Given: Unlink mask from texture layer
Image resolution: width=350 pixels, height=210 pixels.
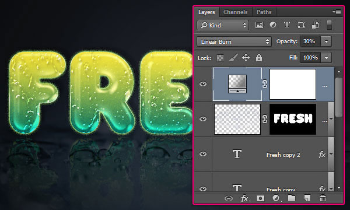Looking at the screenshot, I should pos(265,119).
